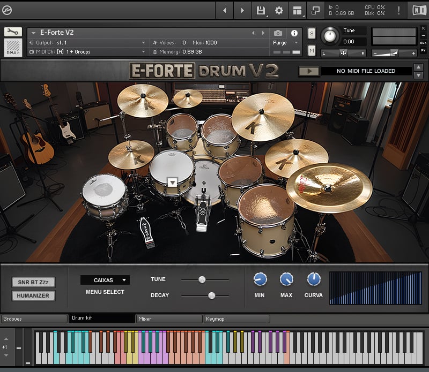Click the velocity curve graph display
429x372 pixels.
[375, 288]
